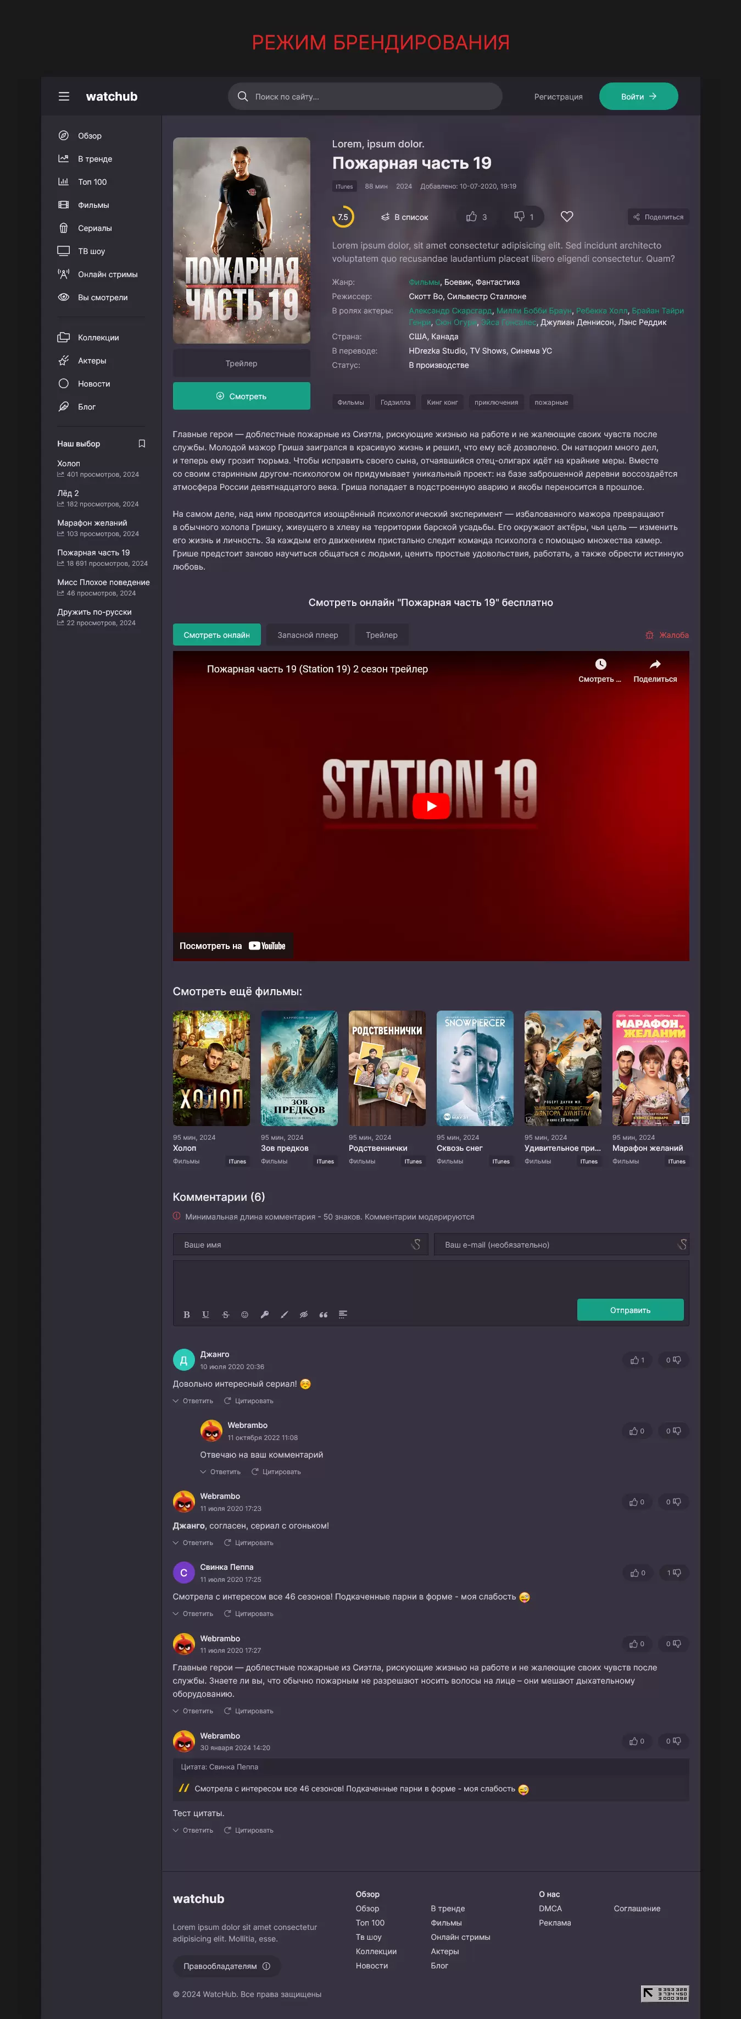The width and height of the screenshot is (741, 2019).
Task: Click the green Смотреть button
Action: (x=241, y=396)
